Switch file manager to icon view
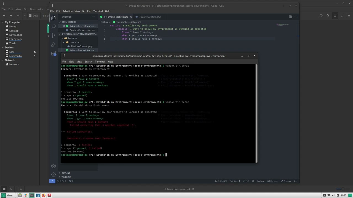This screenshot has height=198, width=353. [x=335, y=16]
